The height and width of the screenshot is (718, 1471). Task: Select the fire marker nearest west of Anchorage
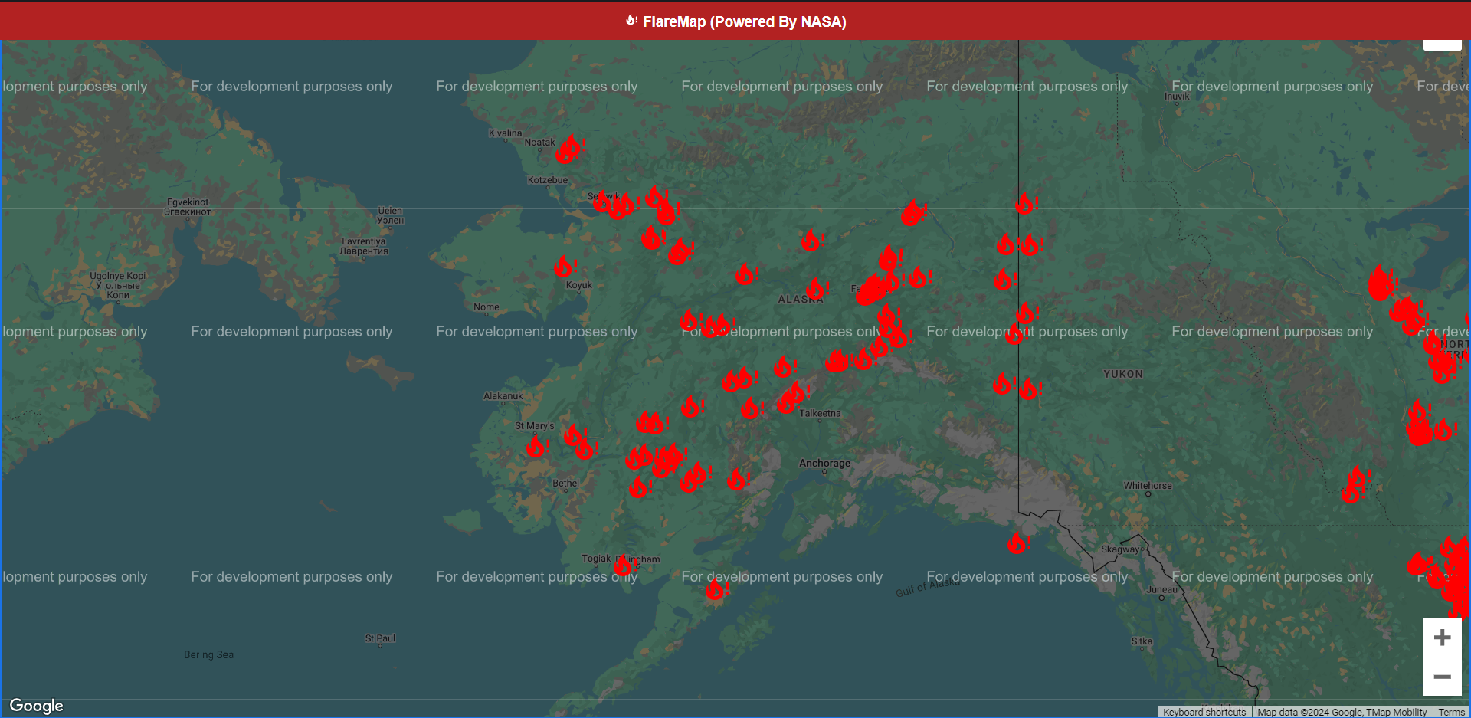click(x=738, y=480)
